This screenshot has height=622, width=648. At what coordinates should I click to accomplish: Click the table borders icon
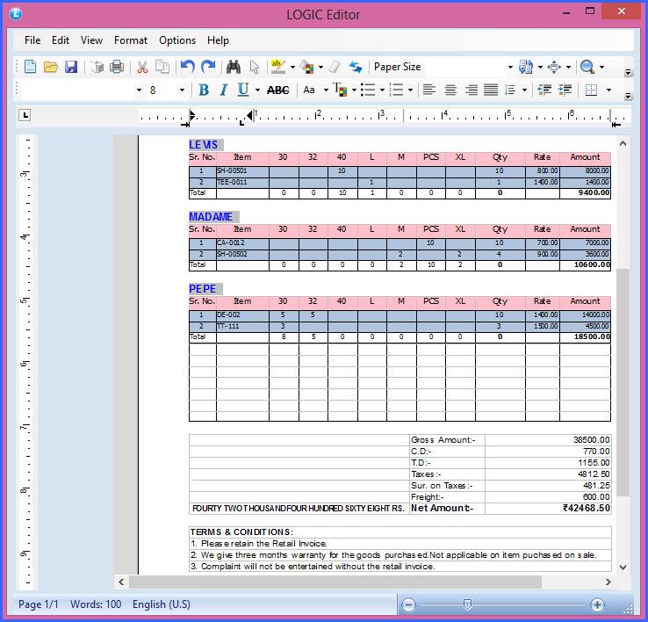(592, 90)
